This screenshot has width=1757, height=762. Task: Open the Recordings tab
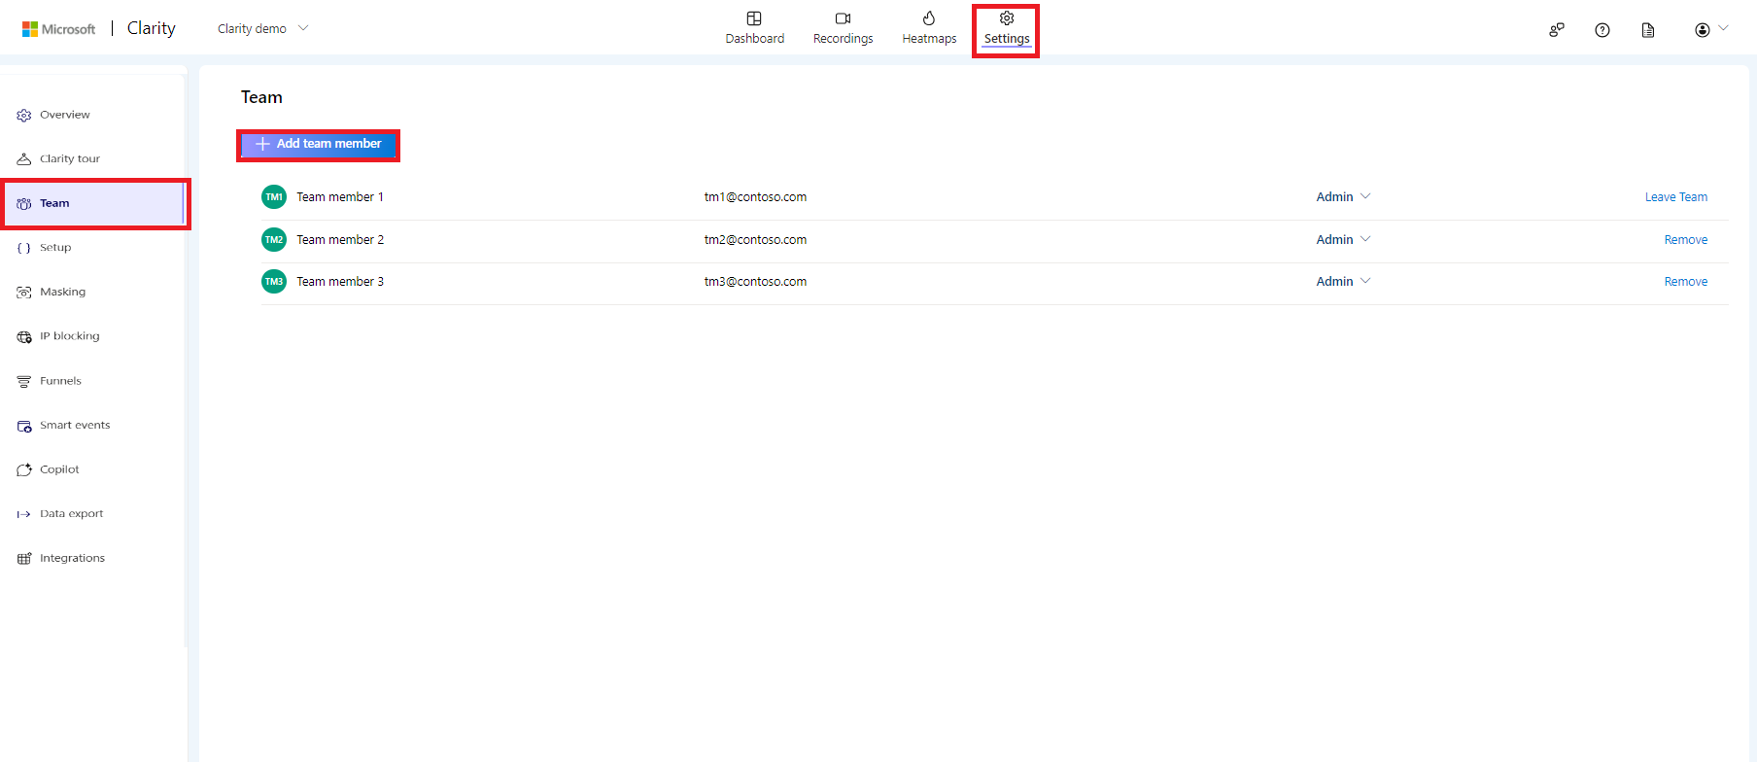click(x=843, y=28)
